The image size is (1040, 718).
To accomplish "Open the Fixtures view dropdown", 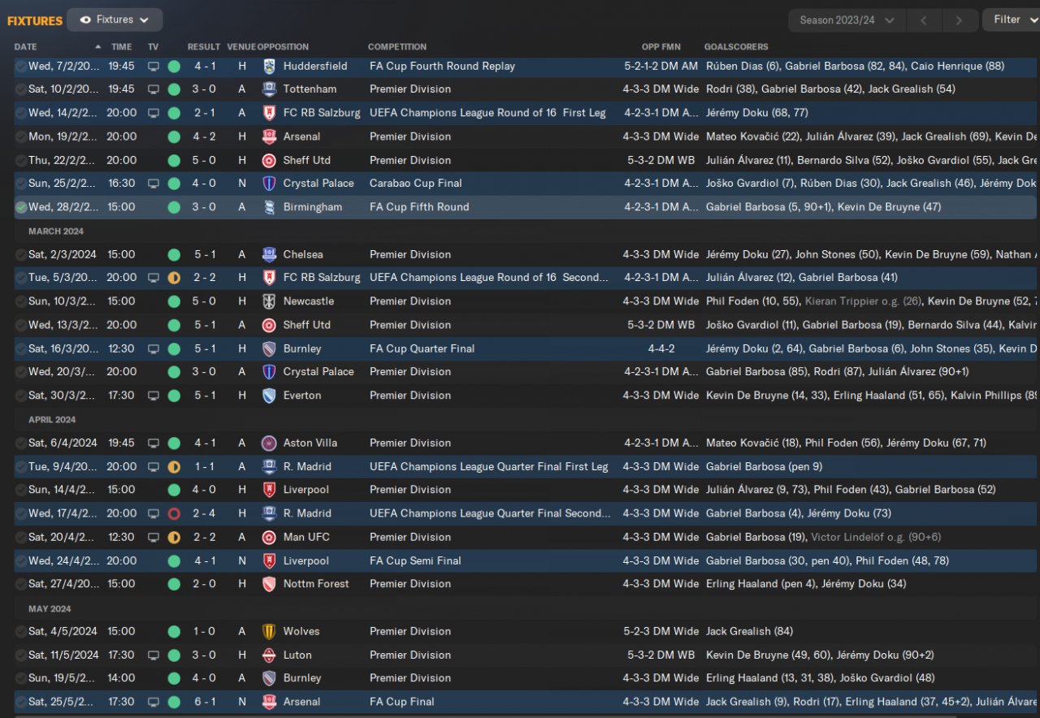I will pos(115,19).
